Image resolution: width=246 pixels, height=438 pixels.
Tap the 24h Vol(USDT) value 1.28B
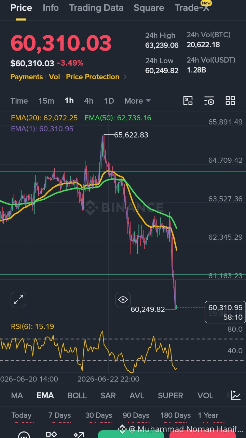coord(196,70)
